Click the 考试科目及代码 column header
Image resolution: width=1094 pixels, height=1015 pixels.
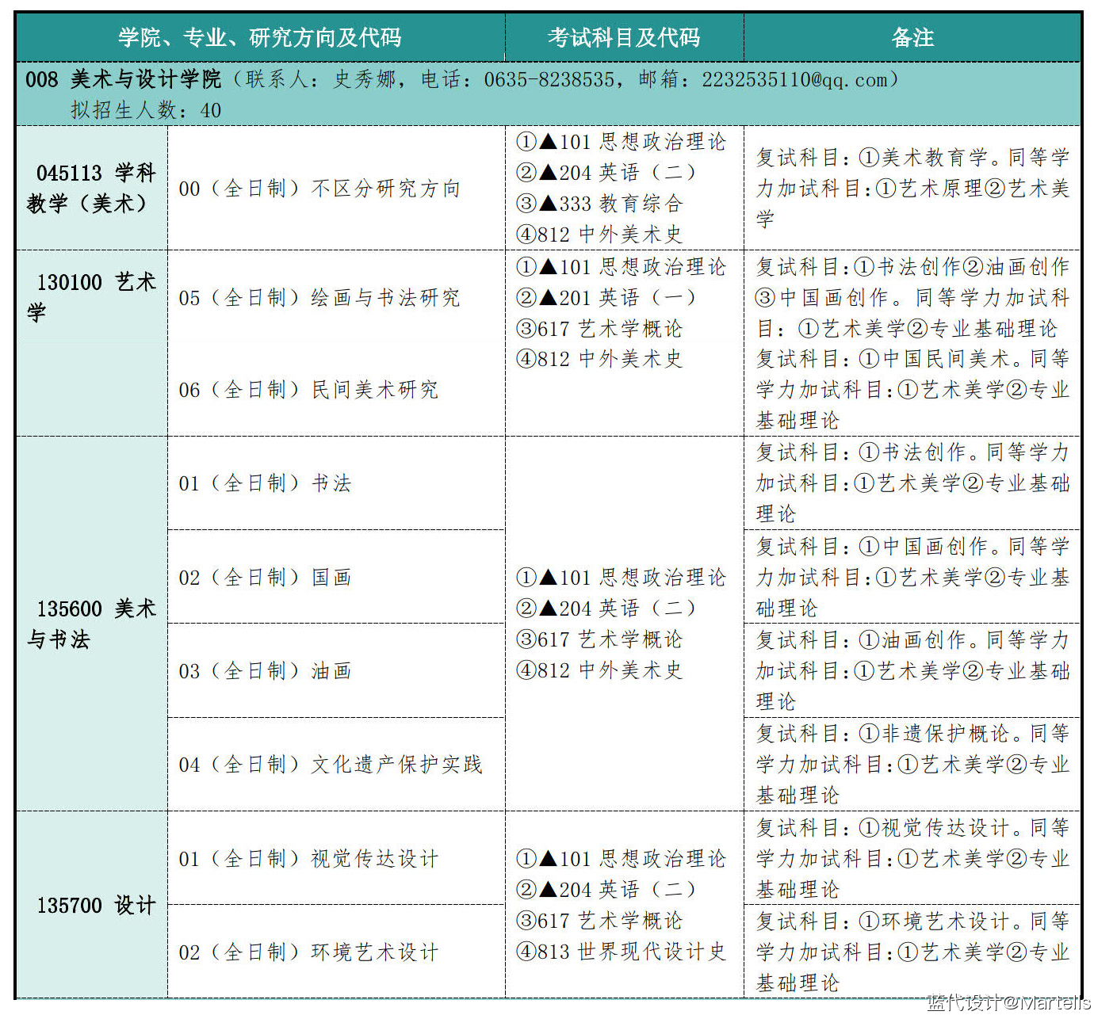click(624, 37)
